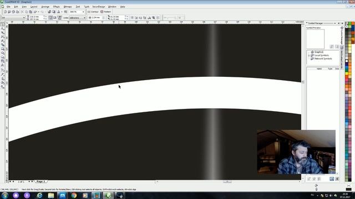Click the Cut icon
355x199 pixels.
pos(22,12)
